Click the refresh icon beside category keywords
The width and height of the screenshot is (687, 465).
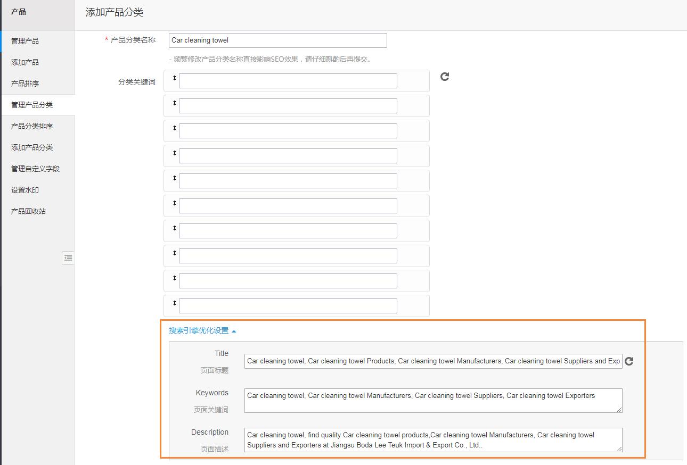(445, 77)
